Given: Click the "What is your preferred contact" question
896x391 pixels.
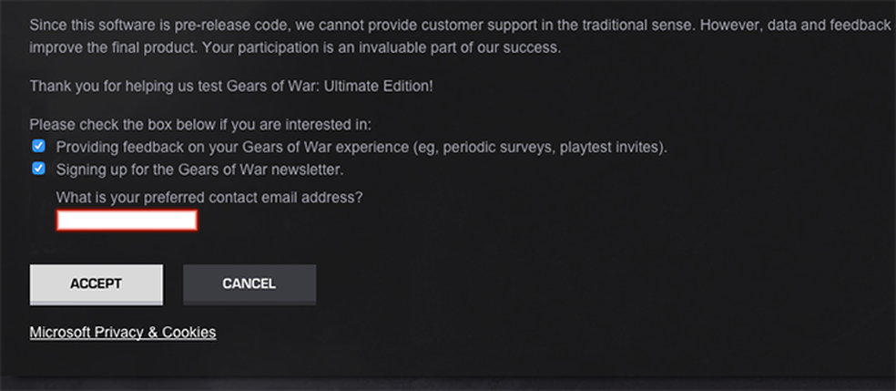Looking at the screenshot, I should 209,197.
